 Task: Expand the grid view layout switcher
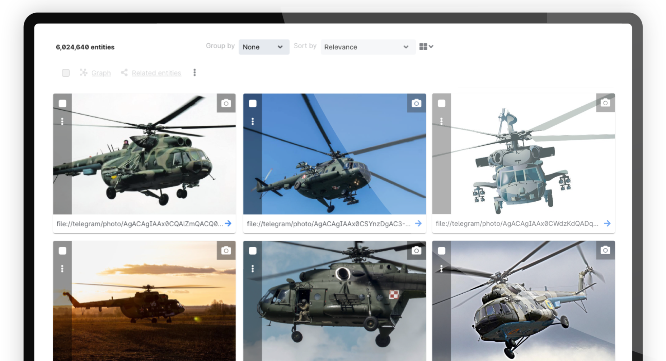(426, 47)
